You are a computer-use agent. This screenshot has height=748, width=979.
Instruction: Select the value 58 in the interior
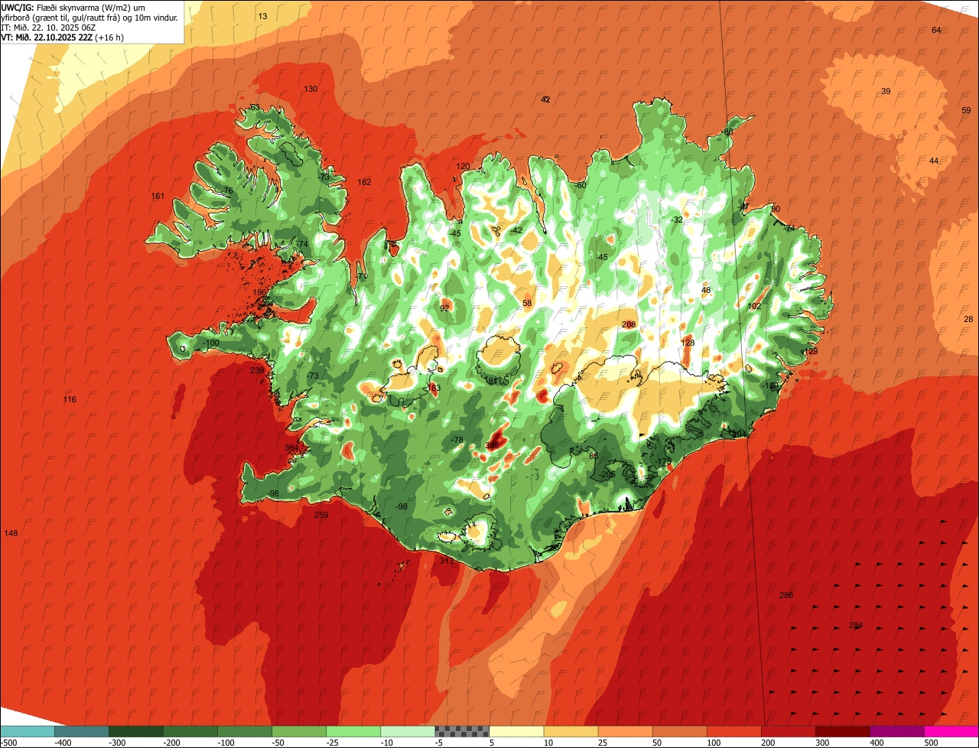click(x=527, y=303)
